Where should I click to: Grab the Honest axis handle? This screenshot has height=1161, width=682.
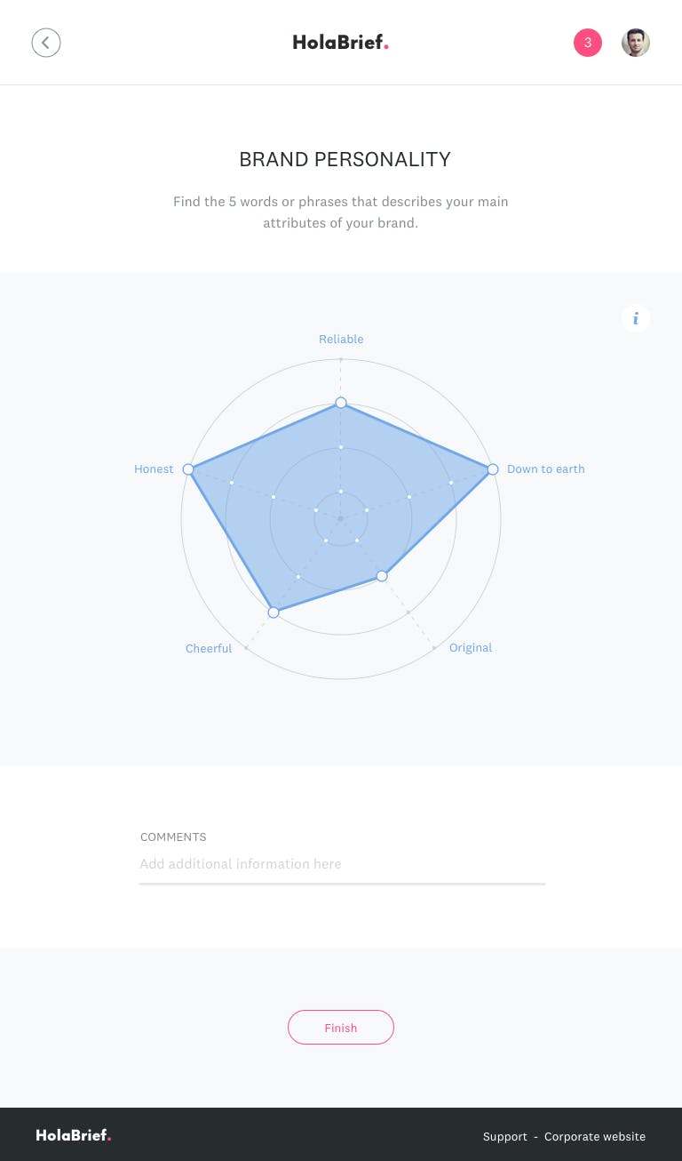point(188,469)
